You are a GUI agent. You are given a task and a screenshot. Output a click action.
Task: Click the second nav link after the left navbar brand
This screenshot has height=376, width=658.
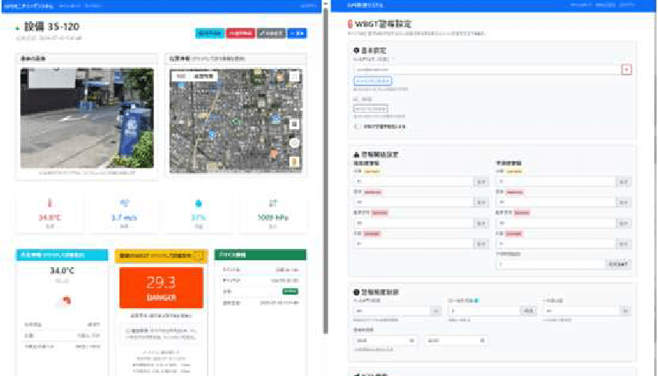(x=93, y=6)
